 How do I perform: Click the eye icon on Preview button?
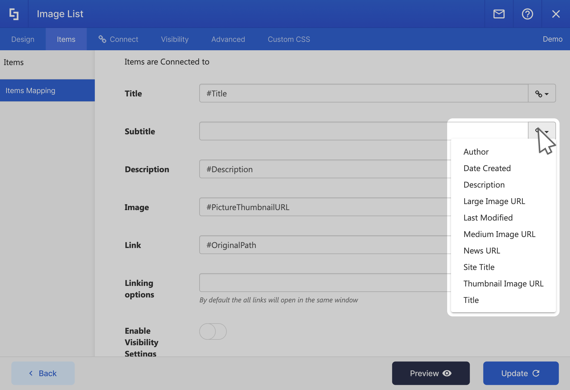pos(447,373)
